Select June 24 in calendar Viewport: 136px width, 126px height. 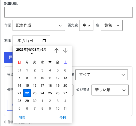(42, 93)
